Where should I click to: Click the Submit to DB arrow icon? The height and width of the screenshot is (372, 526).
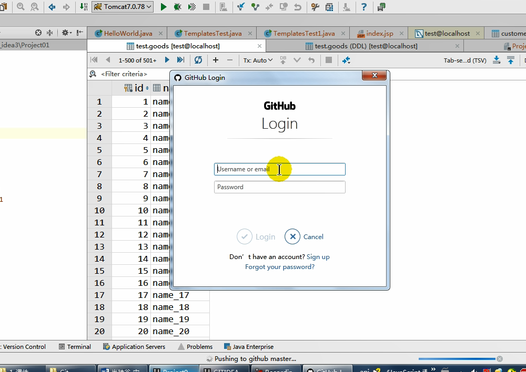point(283,60)
